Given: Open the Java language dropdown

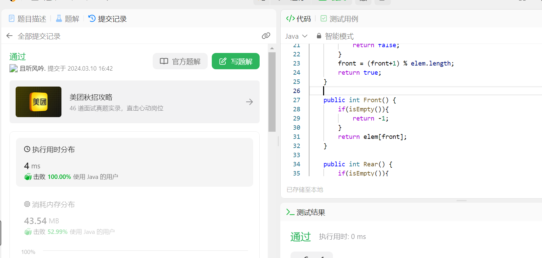Looking at the screenshot, I should 296,36.
